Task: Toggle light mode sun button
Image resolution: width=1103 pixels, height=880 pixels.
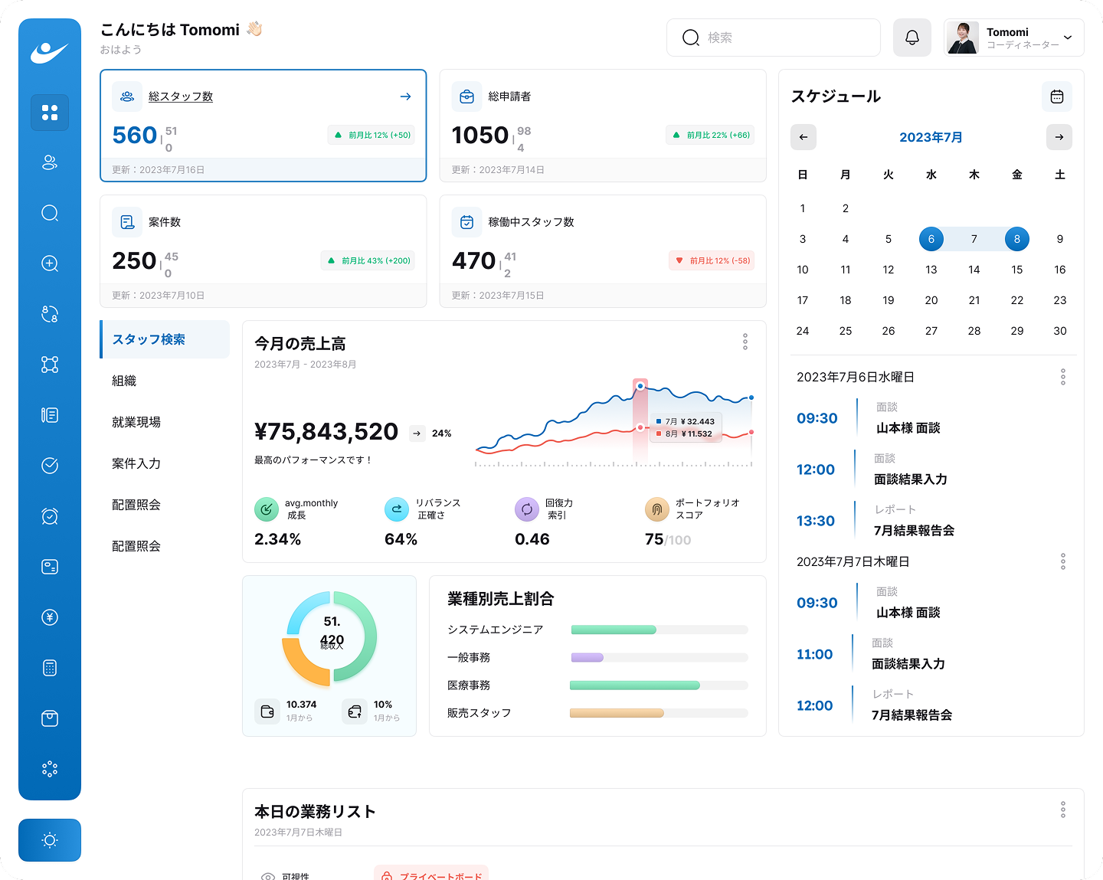Action: [50, 840]
